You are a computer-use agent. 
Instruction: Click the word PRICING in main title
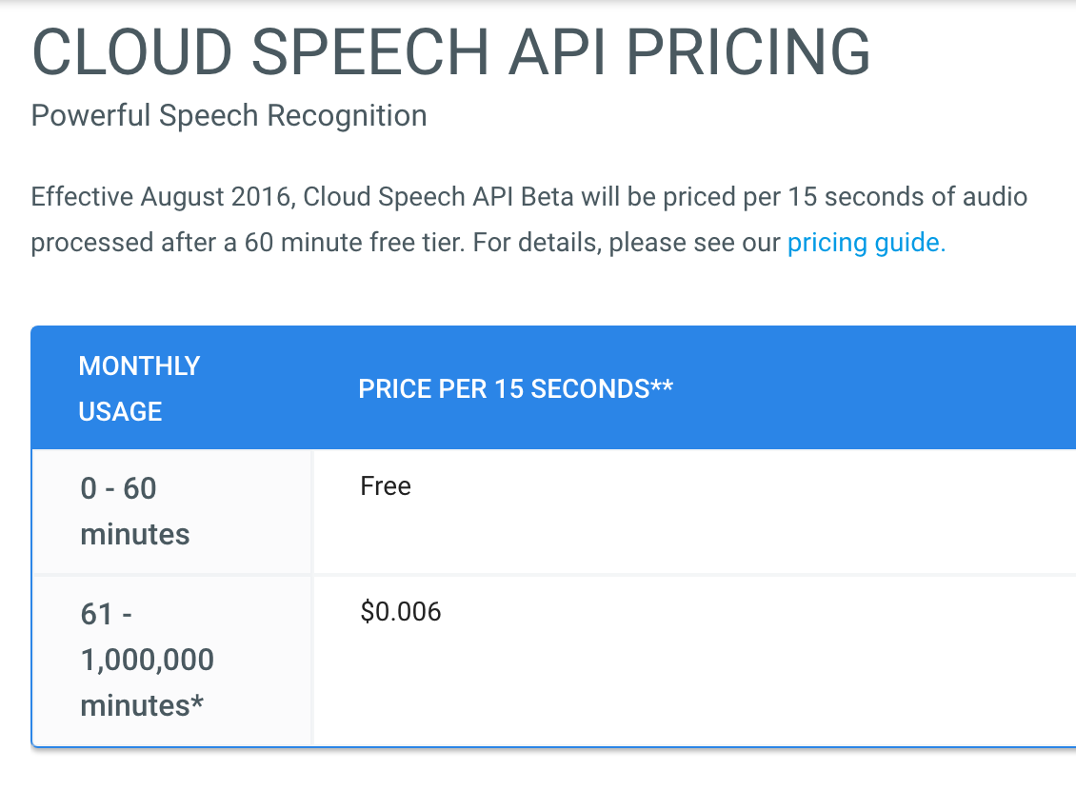tap(748, 52)
